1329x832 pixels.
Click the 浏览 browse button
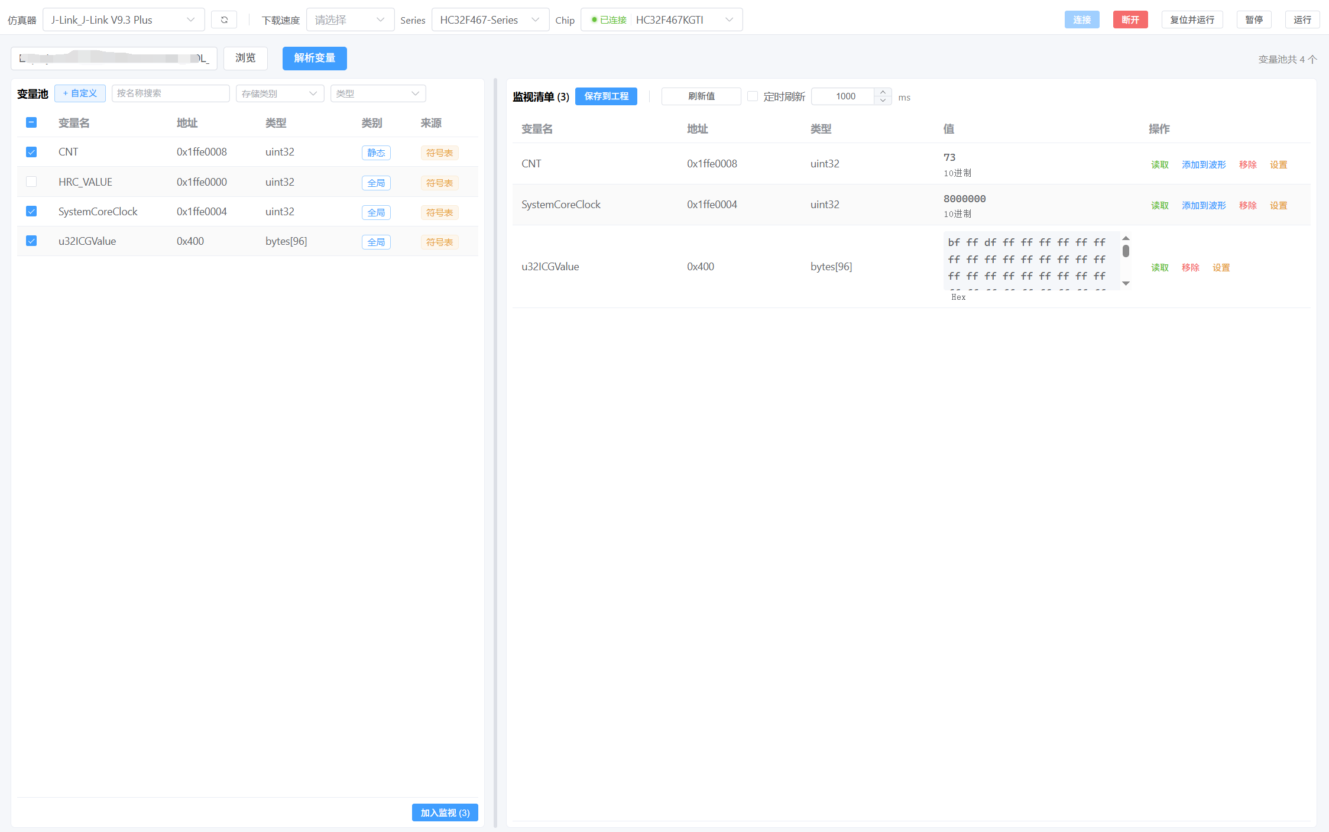(x=245, y=58)
